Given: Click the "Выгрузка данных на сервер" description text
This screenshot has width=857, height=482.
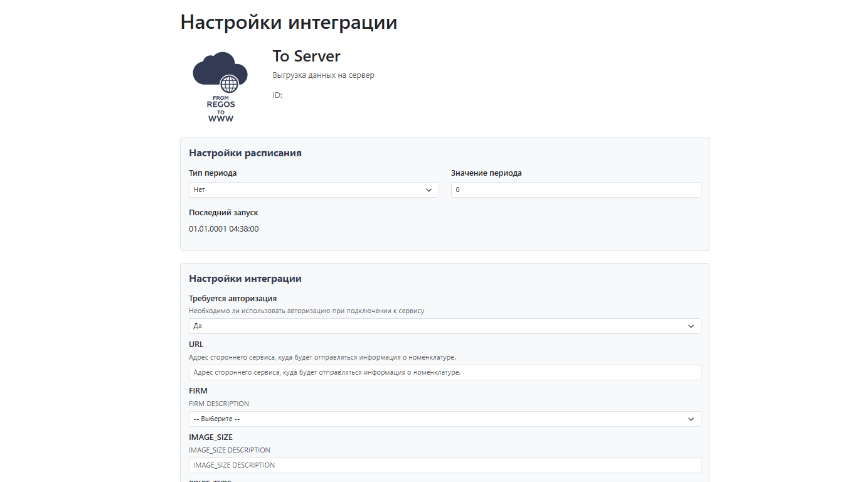Looking at the screenshot, I should (323, 75).
